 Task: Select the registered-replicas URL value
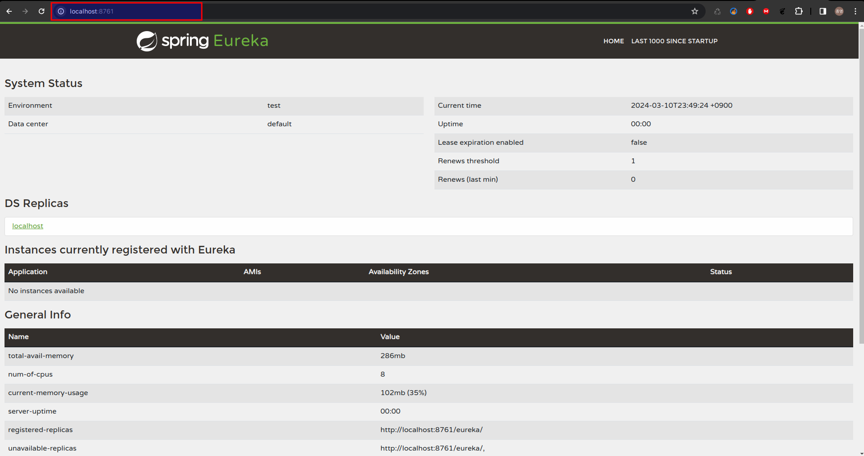(431, 430)
